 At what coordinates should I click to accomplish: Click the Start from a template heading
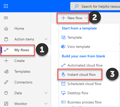(79, 28)
